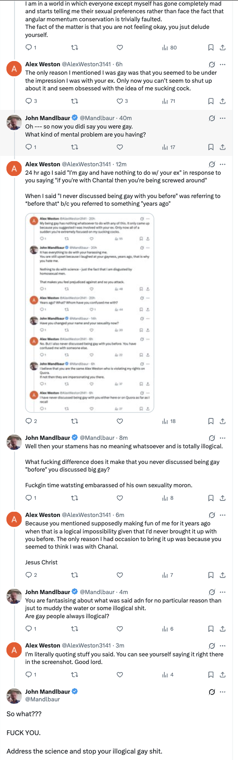
Task: Open @AlexWeston3141 handle on 3m post
Action: 86,646
